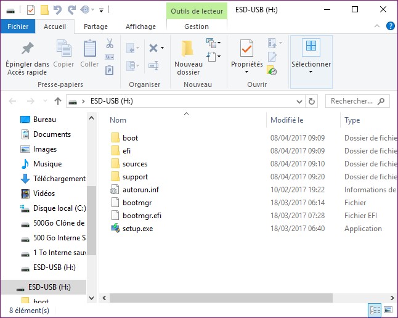Switch to details view mode
Screen dimensions: 398x318
[x=375, y=310]
